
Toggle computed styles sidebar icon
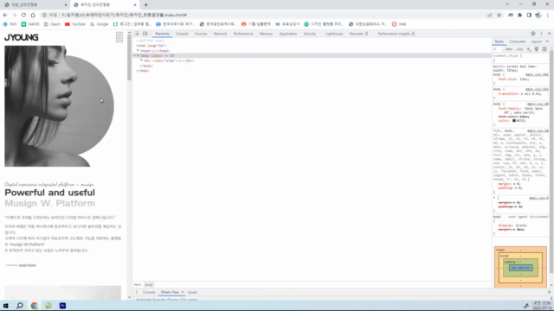click(x=544, y=49)
